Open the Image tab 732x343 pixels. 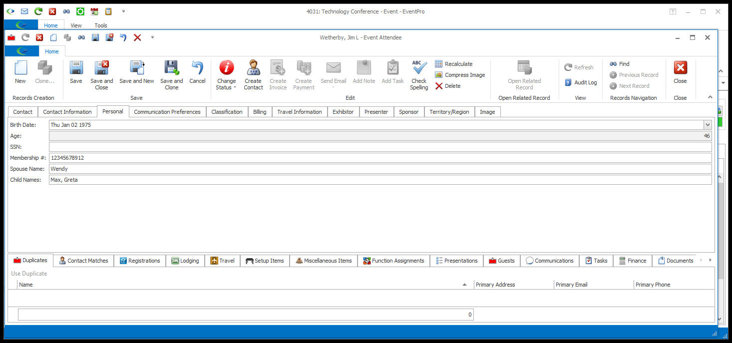click(x=487, y=112)
